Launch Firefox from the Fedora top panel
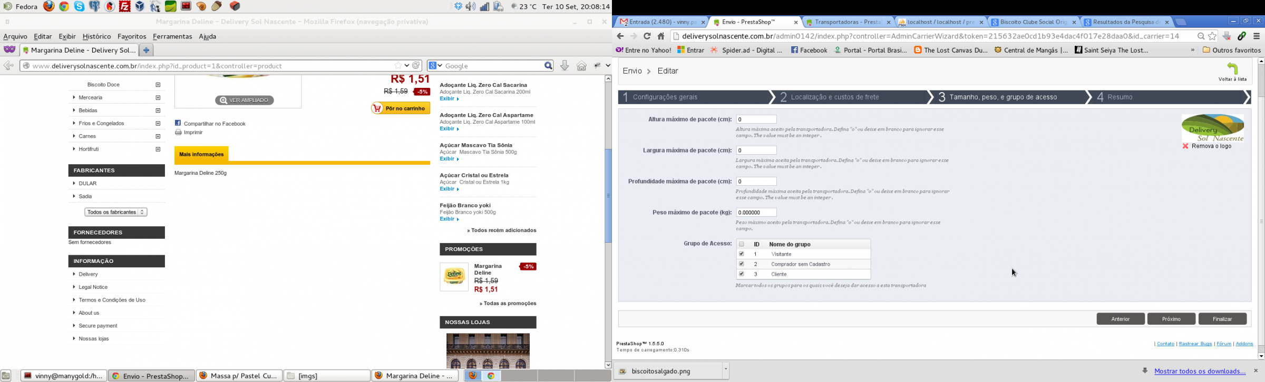Viewport: 1265px width, 382px height. click(x=49, y=6)
